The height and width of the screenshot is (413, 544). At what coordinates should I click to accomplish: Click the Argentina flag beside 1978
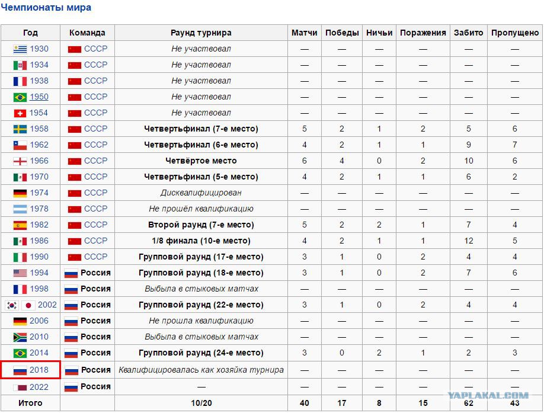click(x=20, y=209)
